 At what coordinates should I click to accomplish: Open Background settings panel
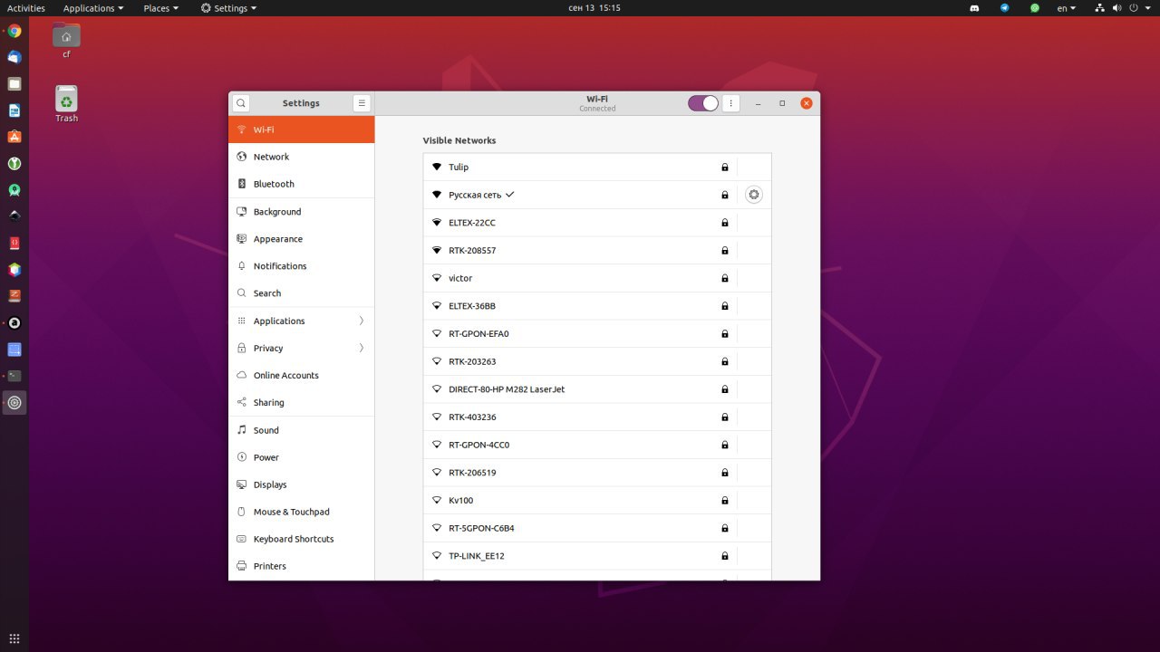tap(301, 212)
